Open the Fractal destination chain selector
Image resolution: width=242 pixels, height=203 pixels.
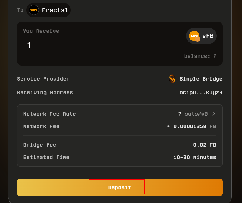tap(49, 10)
